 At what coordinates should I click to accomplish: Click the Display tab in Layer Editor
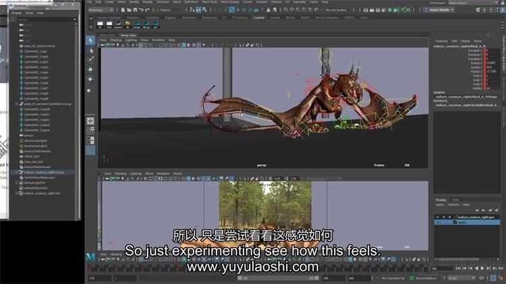pyautogui.click(x=441, y=200)
